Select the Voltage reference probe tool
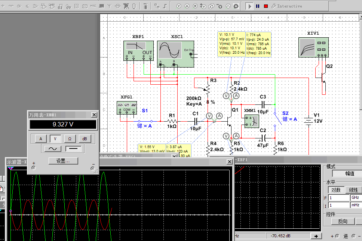Image resolution: width=362 pixels, height=241 pixels. tap(220, 6)
